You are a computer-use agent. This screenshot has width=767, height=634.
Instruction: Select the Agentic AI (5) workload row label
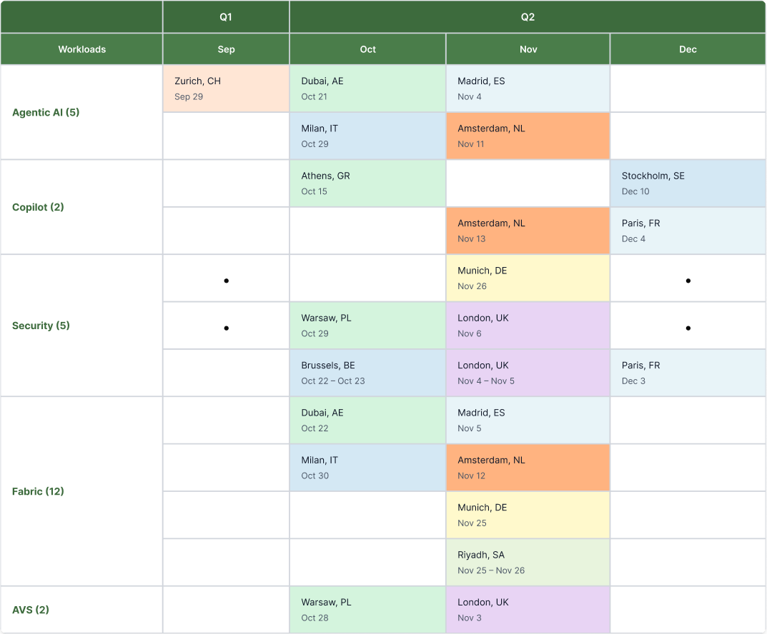46,112
